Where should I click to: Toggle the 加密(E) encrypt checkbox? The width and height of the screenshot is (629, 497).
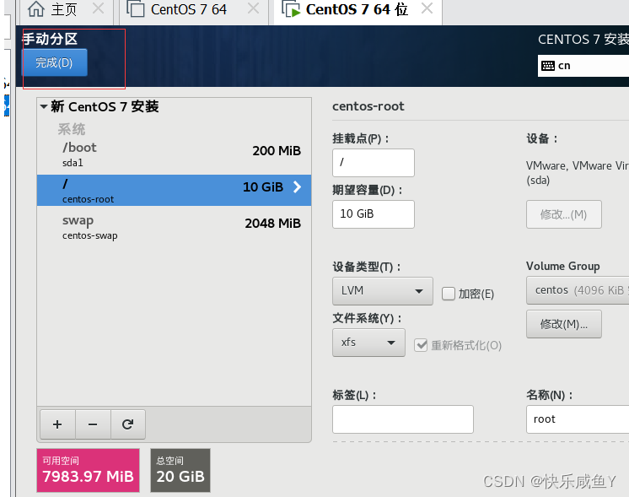[448, 294]
